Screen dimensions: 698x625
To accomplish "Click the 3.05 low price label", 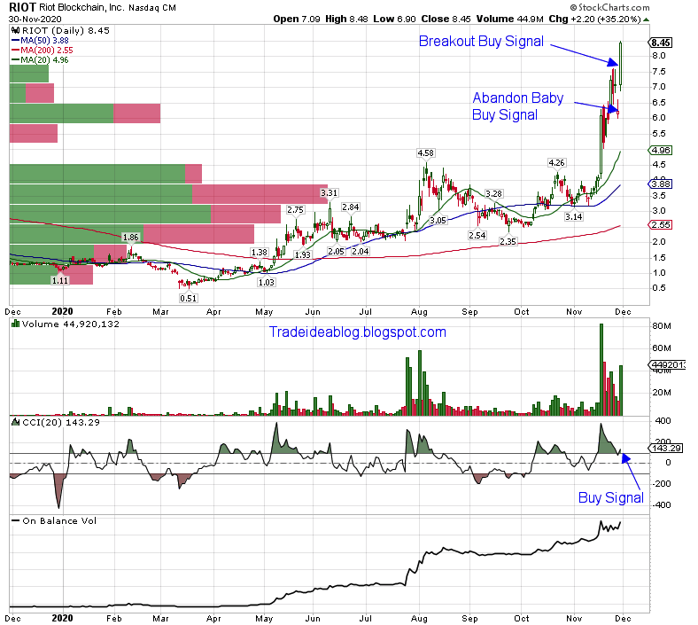I will (x=438, y=221).
